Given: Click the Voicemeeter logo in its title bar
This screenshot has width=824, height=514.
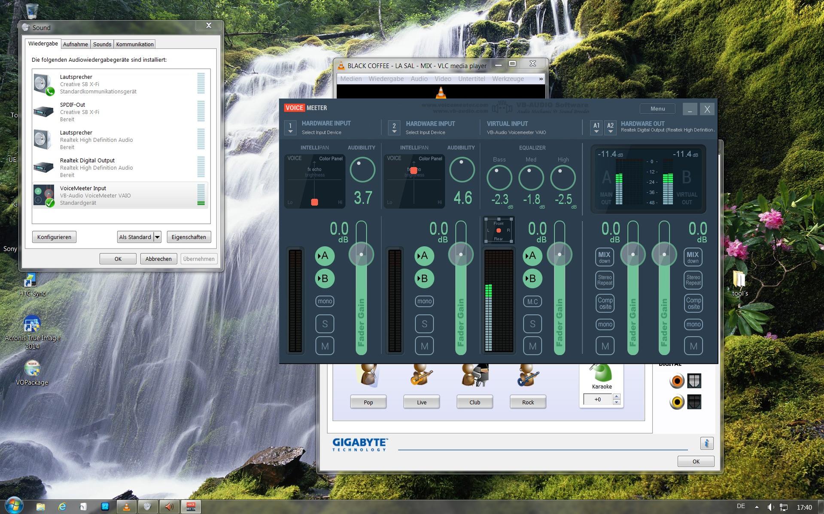Looking at the screenshot, I should click(305, 108).
